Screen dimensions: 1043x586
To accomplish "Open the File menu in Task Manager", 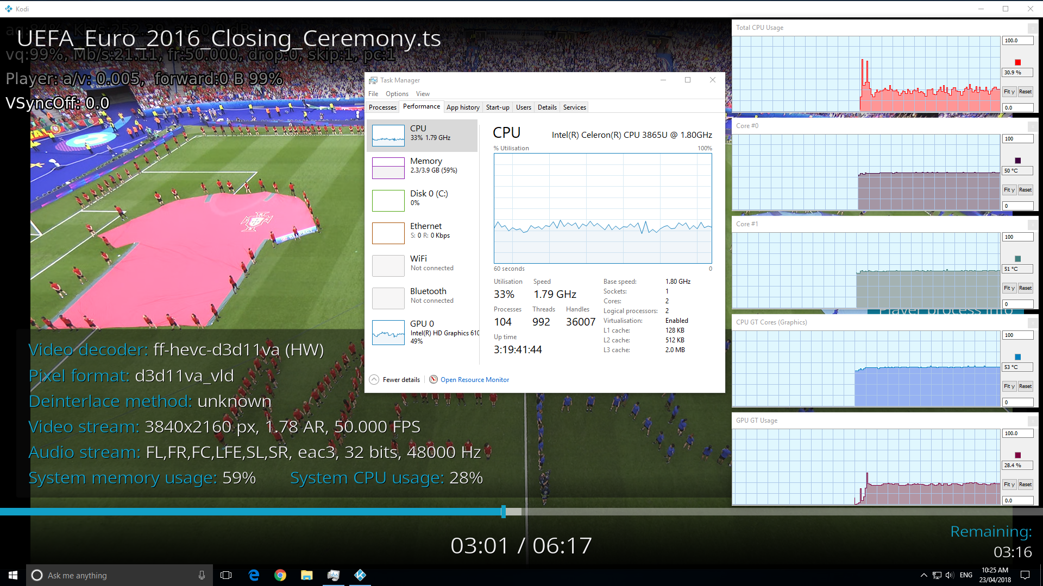I will pyautogui.click(x=373, y=94).
